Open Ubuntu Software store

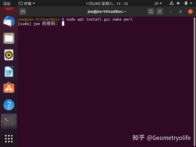click(9, 88)
